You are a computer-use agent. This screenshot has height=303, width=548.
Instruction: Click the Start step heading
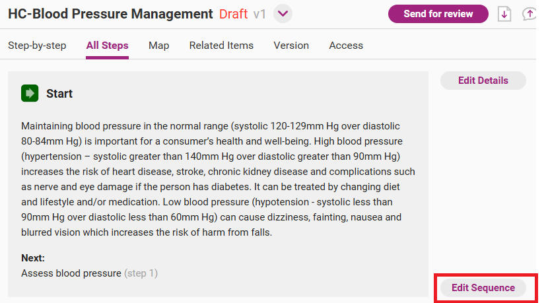pos(59,94)
